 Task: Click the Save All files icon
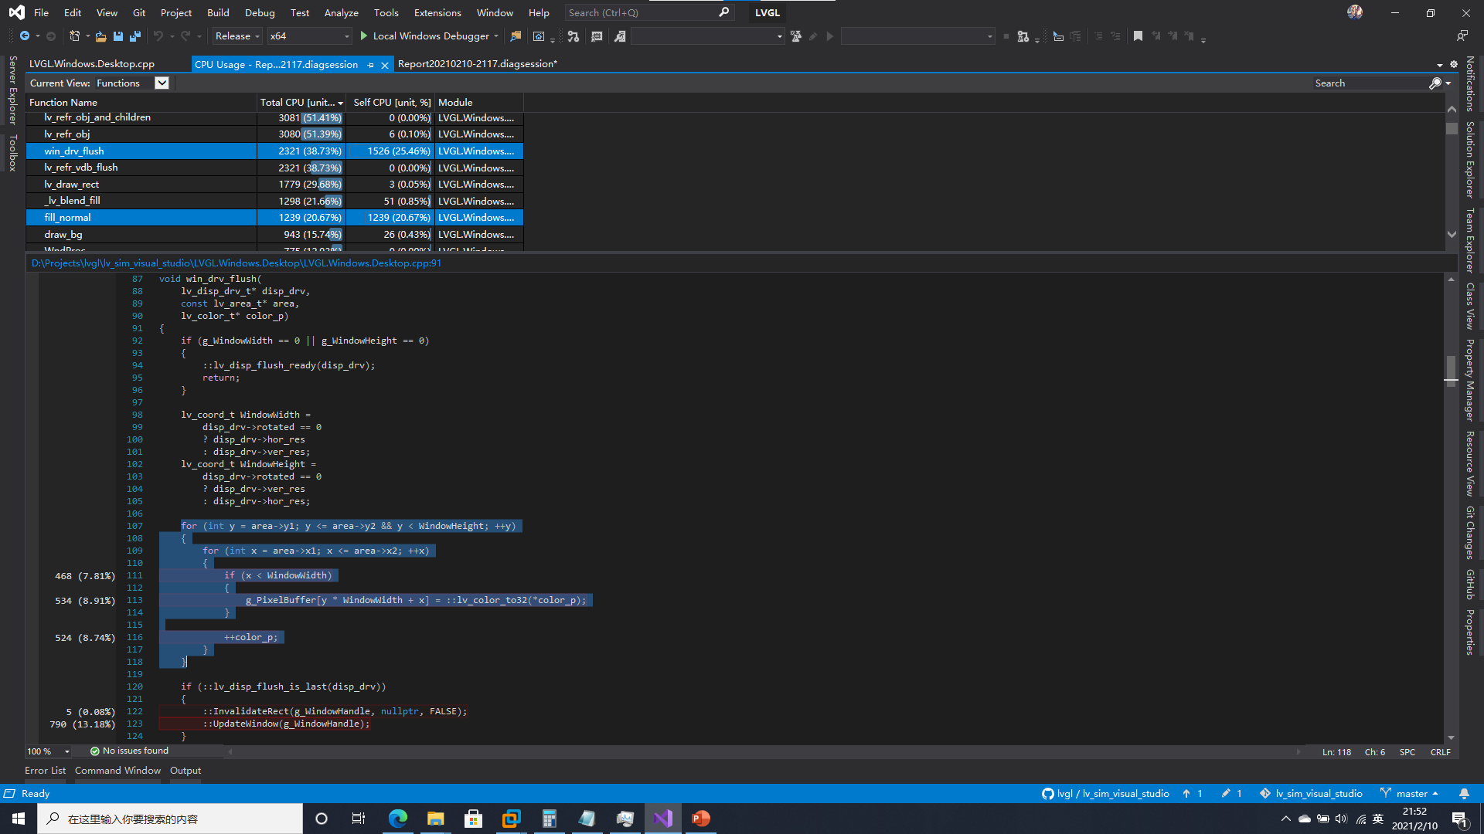click(x=135, y=36)
